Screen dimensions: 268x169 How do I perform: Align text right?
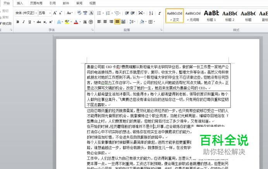111,22
